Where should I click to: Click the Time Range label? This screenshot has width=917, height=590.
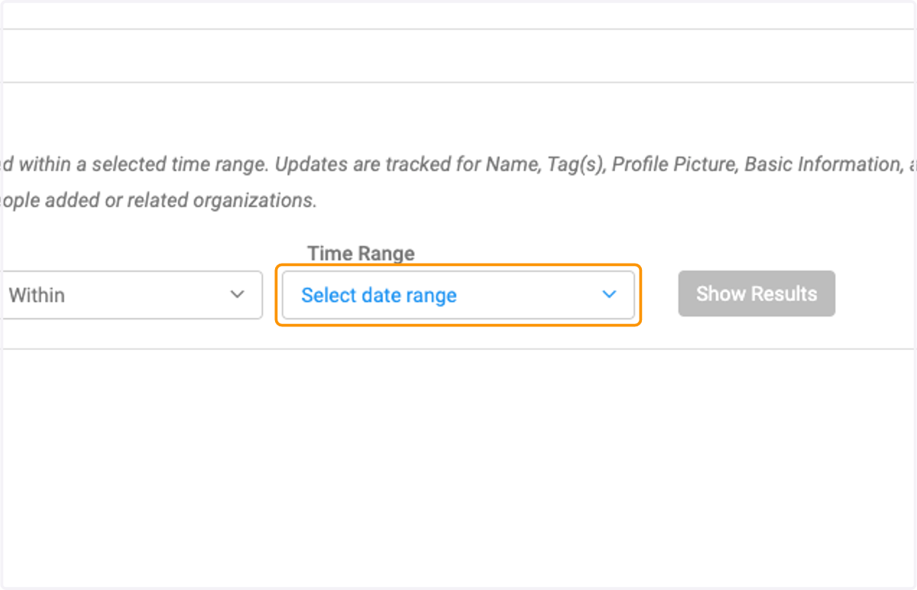(361, 254)
